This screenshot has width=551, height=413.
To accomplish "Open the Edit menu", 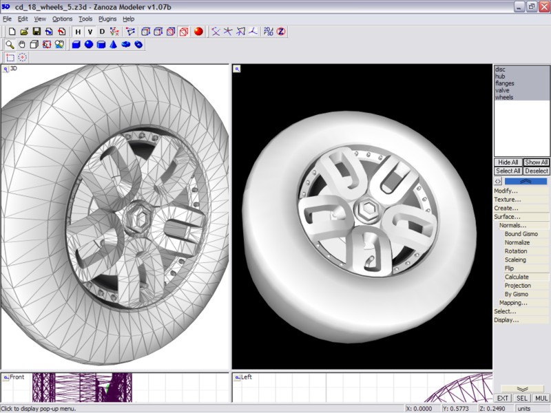I will 23,19.
